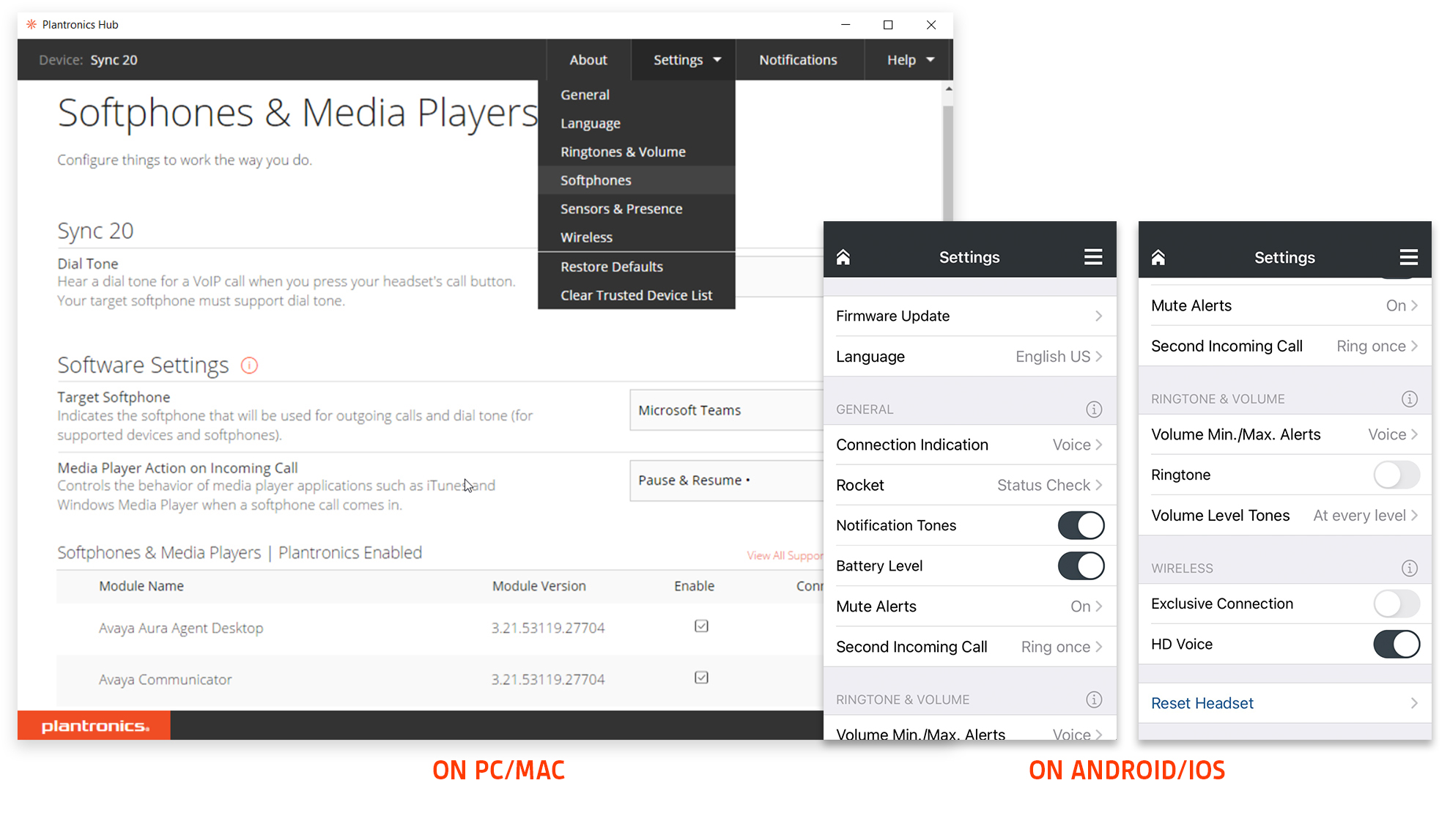Viewport: 1450px width, 835px height.
Task: Click the Plantronics logo in footer
Action: coord(95,726)
